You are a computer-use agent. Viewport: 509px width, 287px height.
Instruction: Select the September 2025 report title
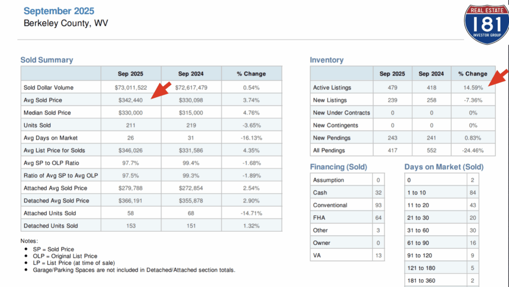point(59,11)
